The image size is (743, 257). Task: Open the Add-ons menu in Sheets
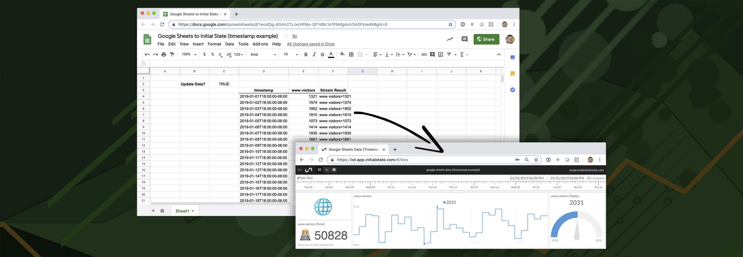tap(260, 44)
